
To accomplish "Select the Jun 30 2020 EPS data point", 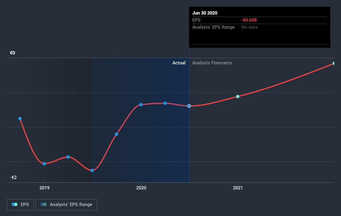I will [x=189, y=106].
